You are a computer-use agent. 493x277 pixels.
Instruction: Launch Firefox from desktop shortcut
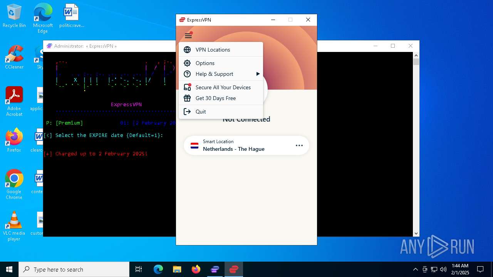point(14,140)
